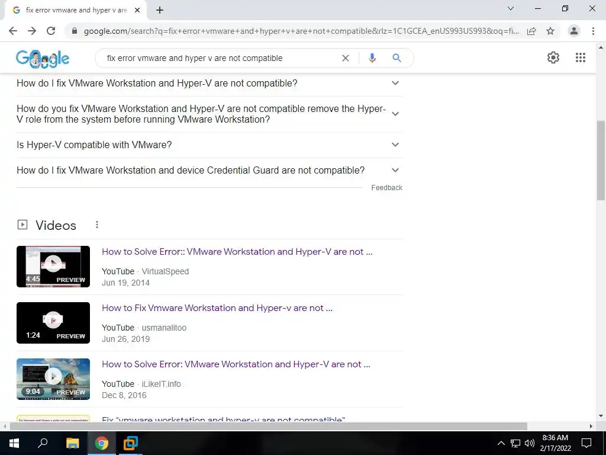Reload the current page
This screenshot has height=455, width=606.
[x=51, y=31]
